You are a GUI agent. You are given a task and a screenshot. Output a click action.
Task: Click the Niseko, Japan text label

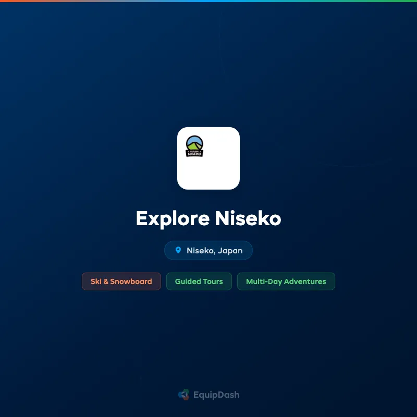[215, 250]
